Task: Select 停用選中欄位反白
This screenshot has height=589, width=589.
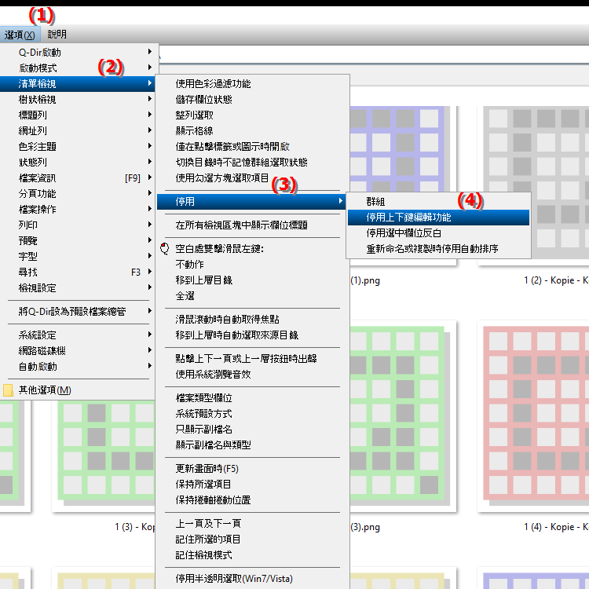Action: point(438,233)
